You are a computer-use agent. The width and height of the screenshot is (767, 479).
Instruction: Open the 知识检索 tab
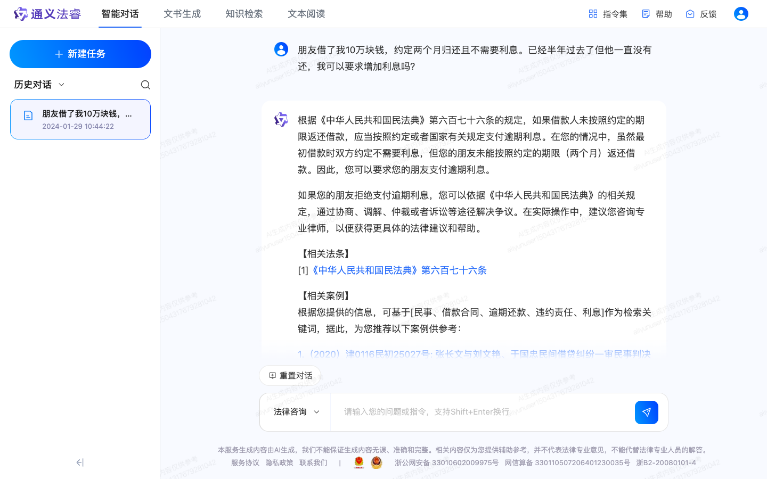click(244, 14)
